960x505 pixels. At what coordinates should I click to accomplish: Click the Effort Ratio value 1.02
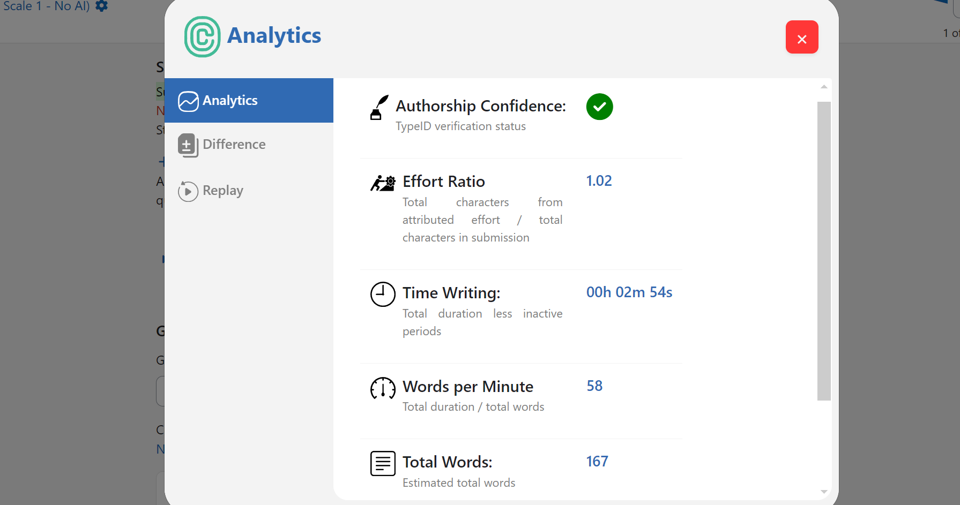point(599,181)
